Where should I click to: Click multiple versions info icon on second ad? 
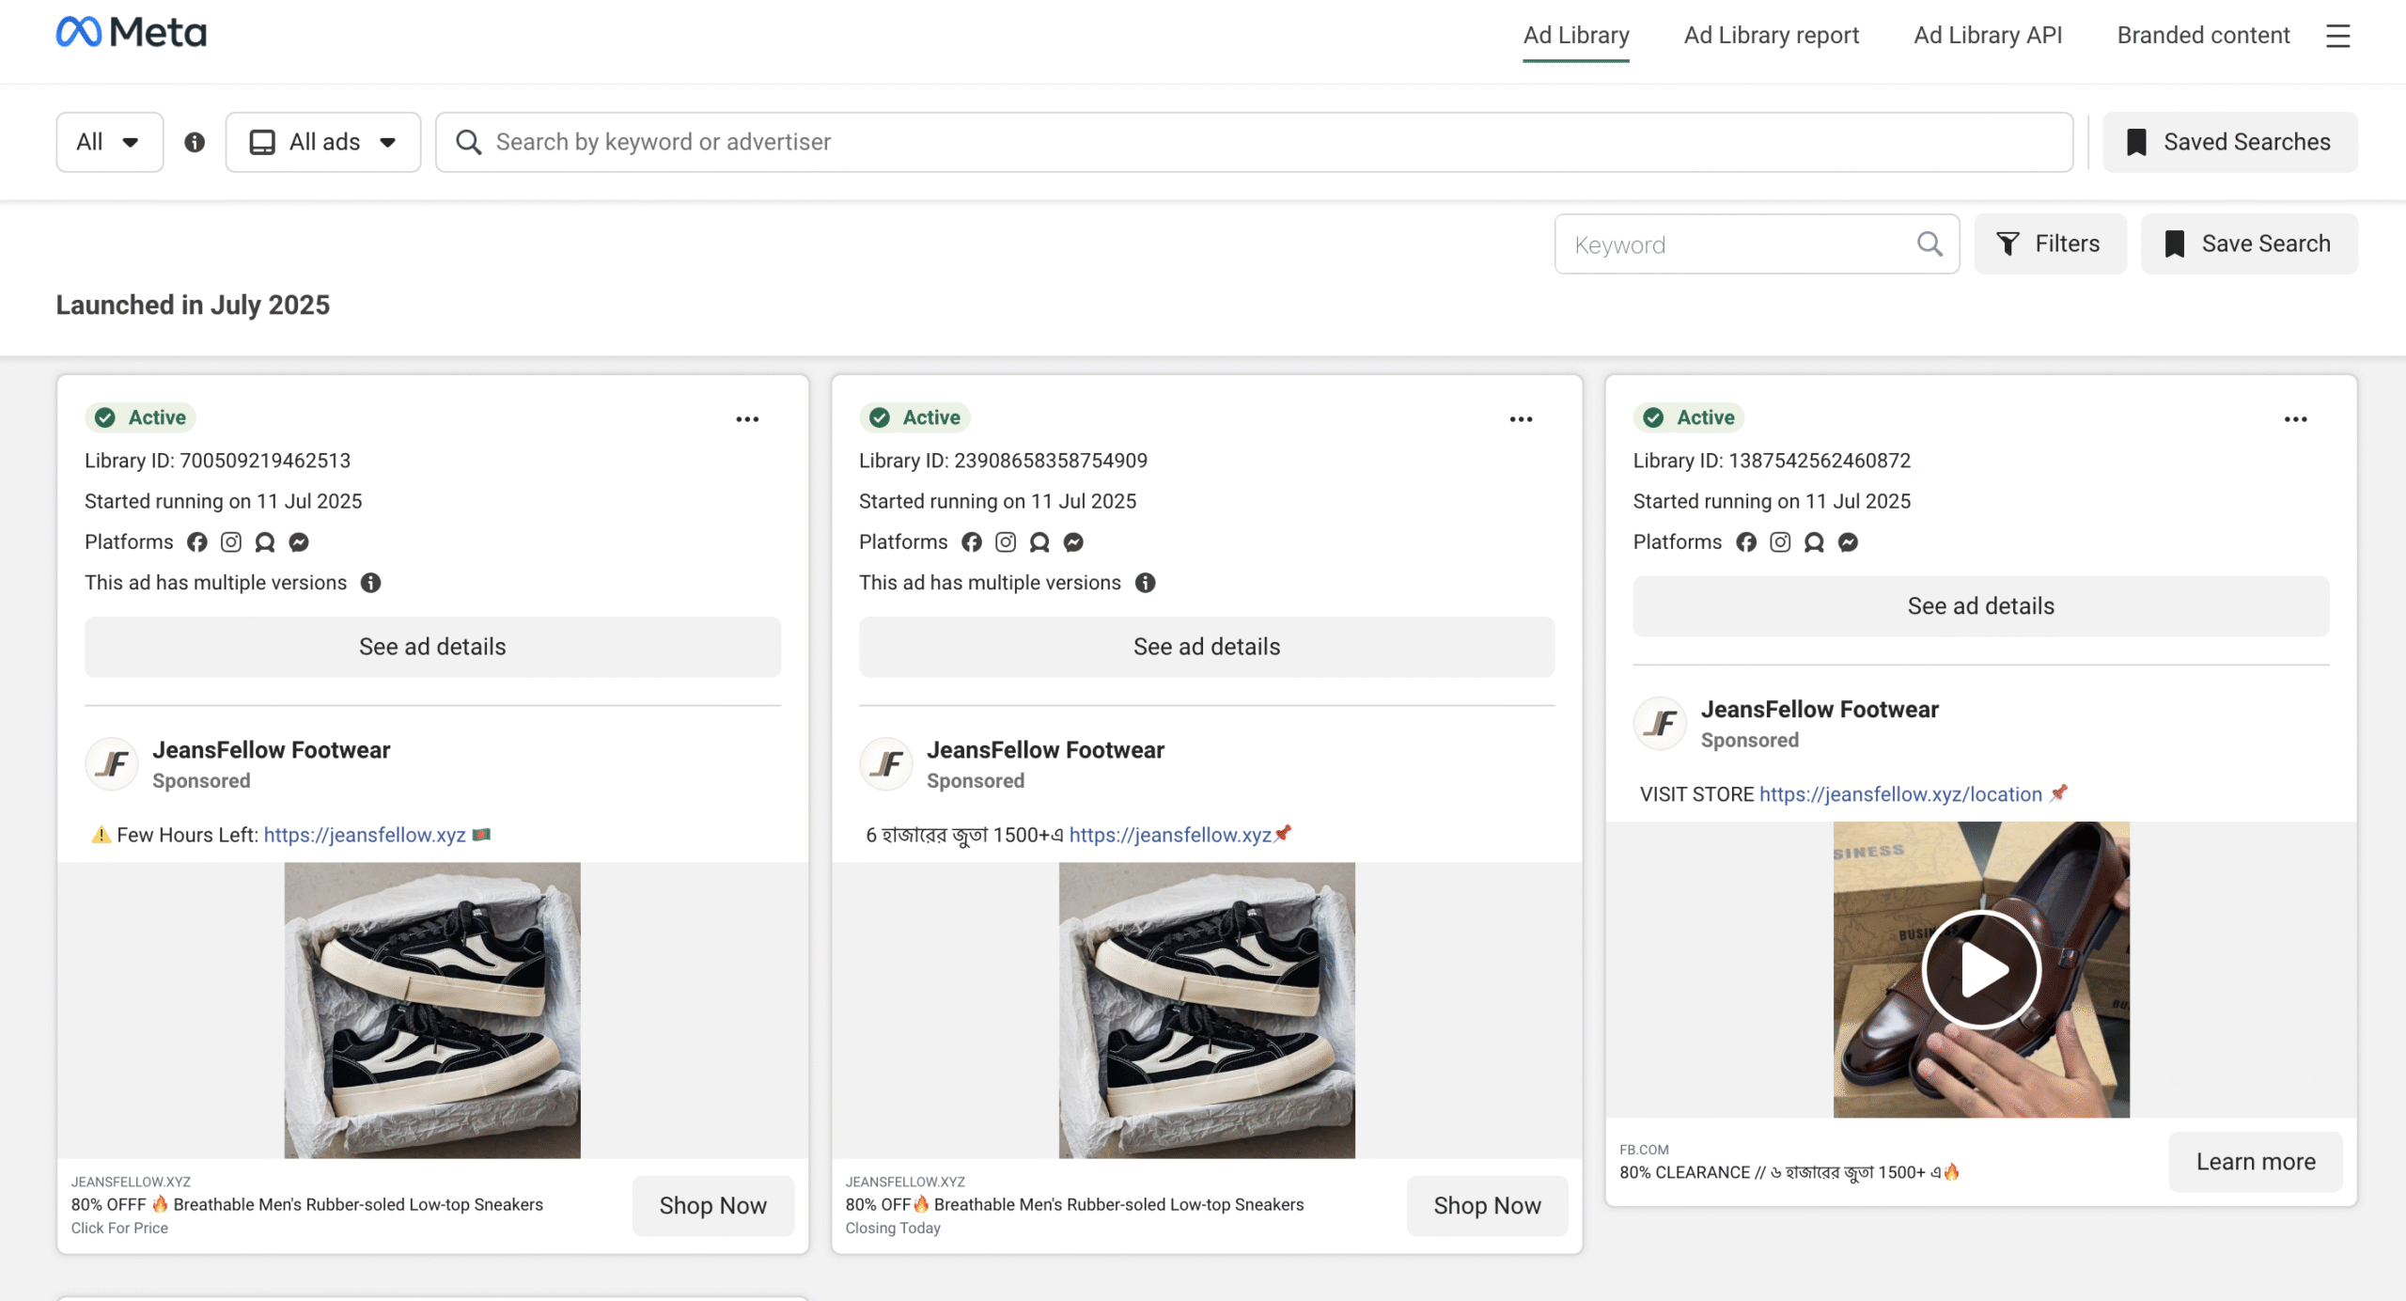click(1145, 583)
